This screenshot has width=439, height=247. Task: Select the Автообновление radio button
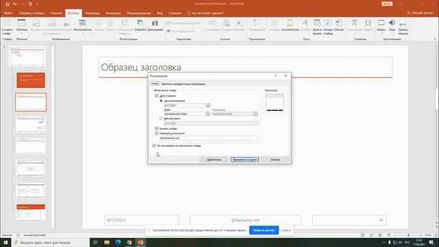tap(161, 101)
